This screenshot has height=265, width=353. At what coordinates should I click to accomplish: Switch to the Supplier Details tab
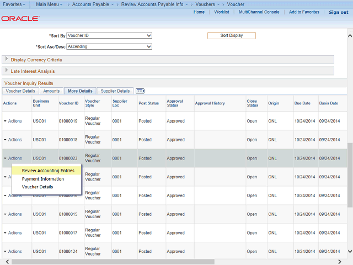coord(115,91)
